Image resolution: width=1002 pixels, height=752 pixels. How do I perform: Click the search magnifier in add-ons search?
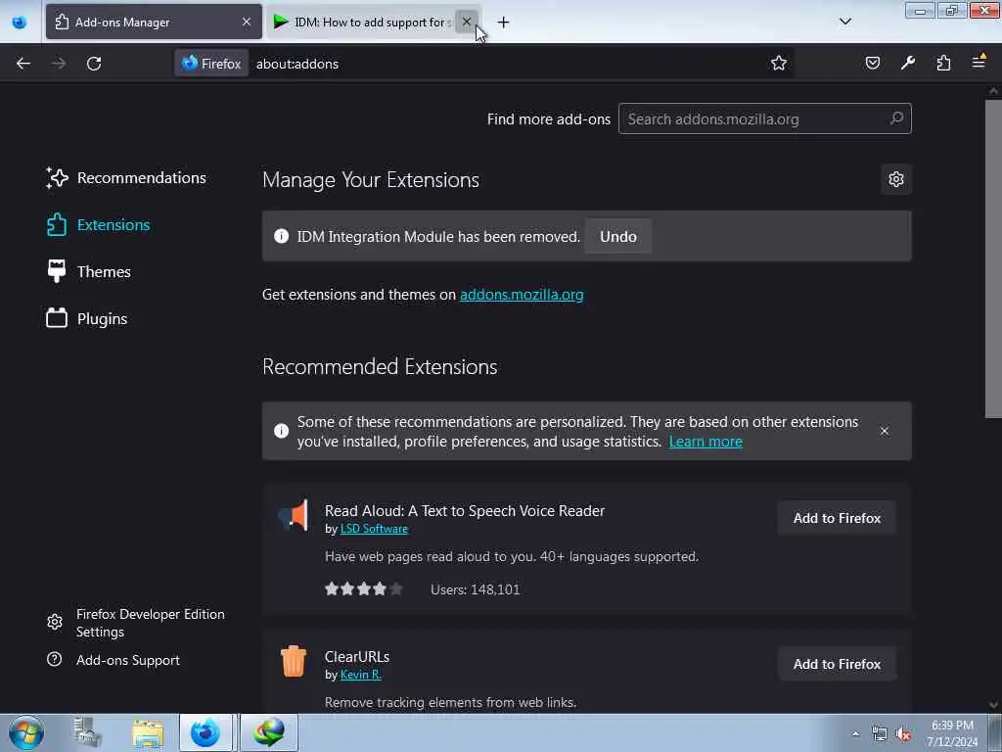[x=896, y=118]
